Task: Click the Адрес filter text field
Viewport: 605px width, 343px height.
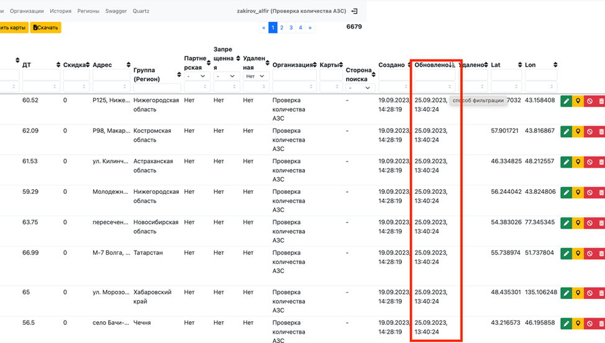Action: pyautogui.click(x=111, y=75)
